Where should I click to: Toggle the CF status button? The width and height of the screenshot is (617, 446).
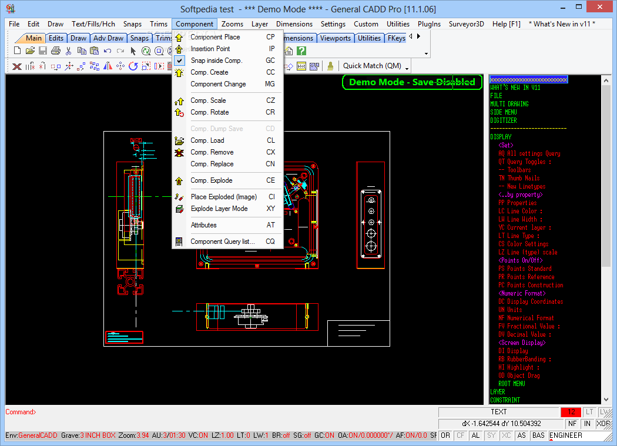click(x=460, y=435)
